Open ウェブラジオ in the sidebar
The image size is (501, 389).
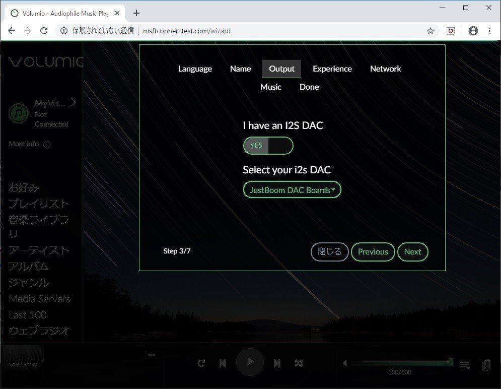[39, 331]
